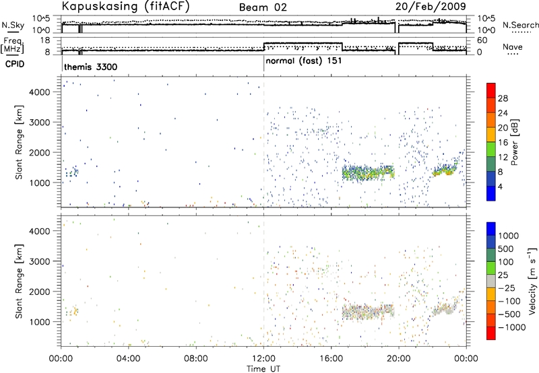Click the 04:00 time tick label

(x=129, y=359)
